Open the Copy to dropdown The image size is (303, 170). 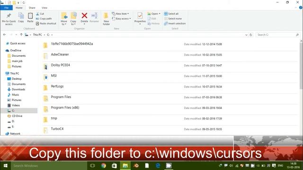tap(73, 19)
